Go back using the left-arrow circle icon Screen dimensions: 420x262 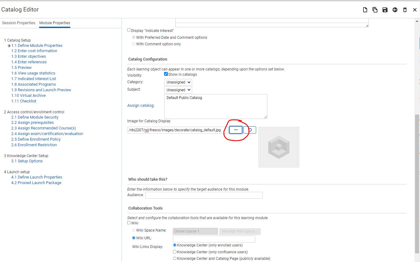(x=395, y=10)
